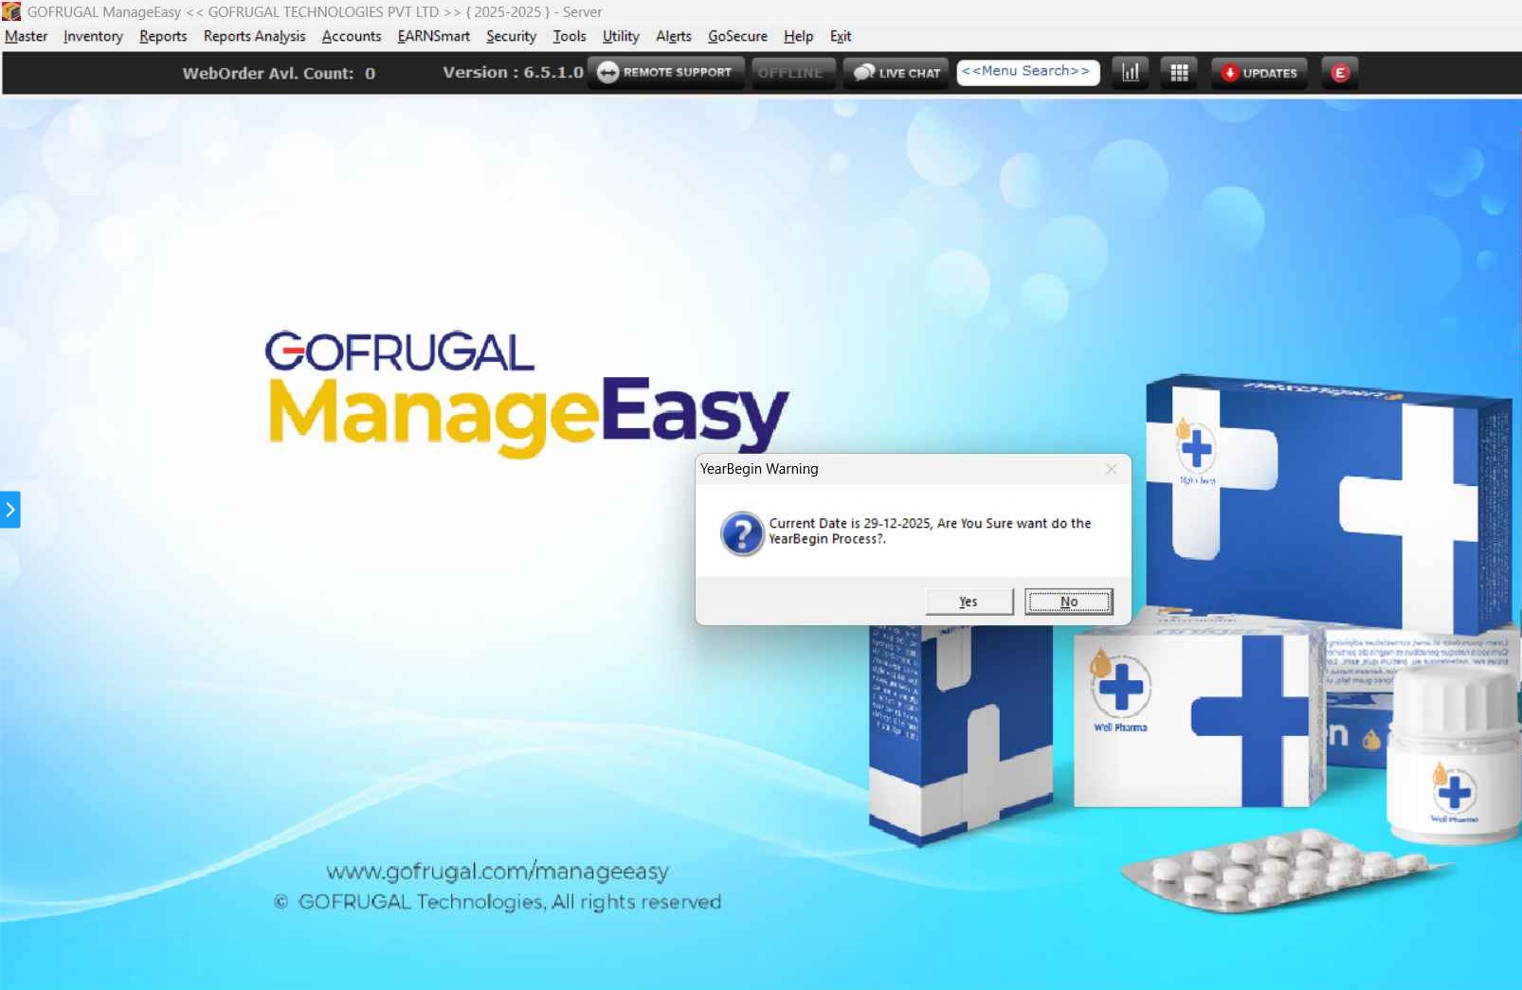
Task: Click the Remote Support button
Action: pyautogui.click(x=665, y=73)
